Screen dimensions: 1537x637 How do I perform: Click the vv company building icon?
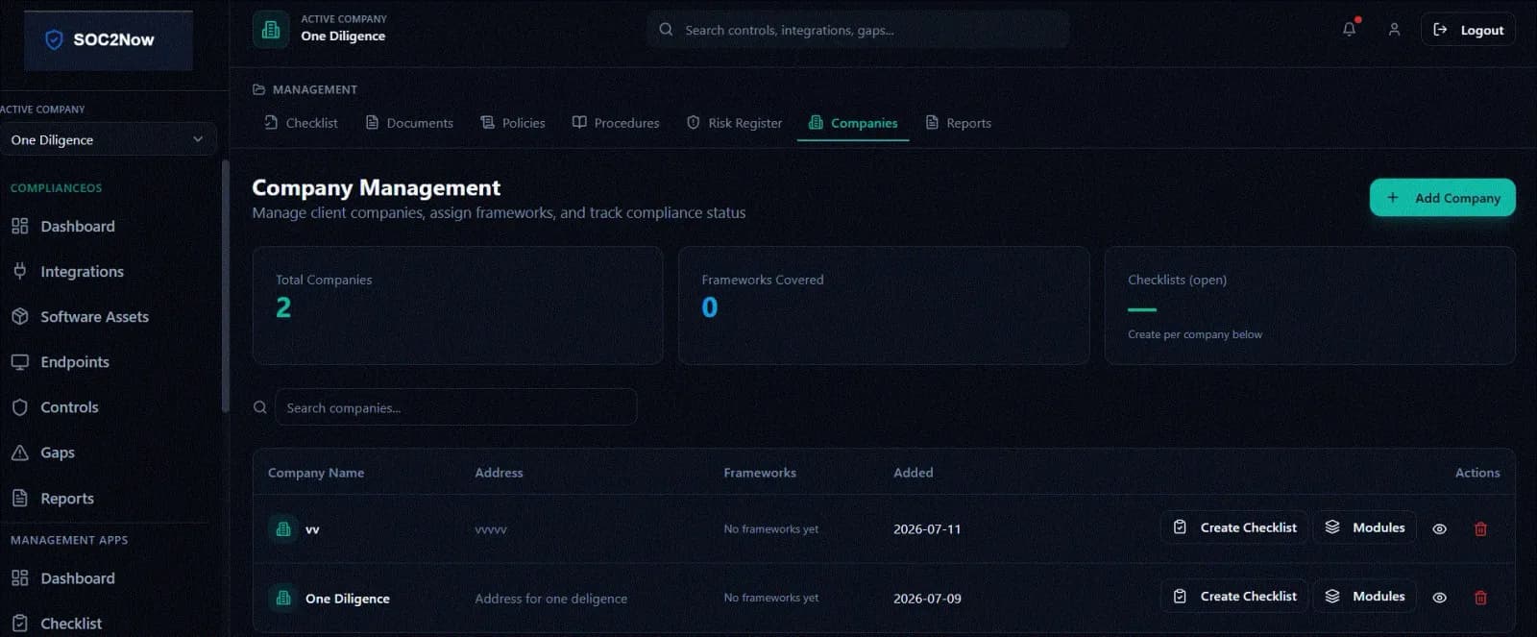(x=282, y=528)
